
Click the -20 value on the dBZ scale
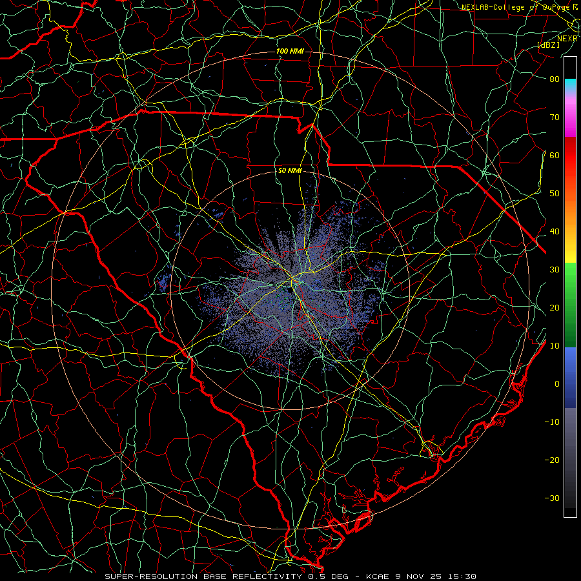pyautogui.click(x=552, y=460)
